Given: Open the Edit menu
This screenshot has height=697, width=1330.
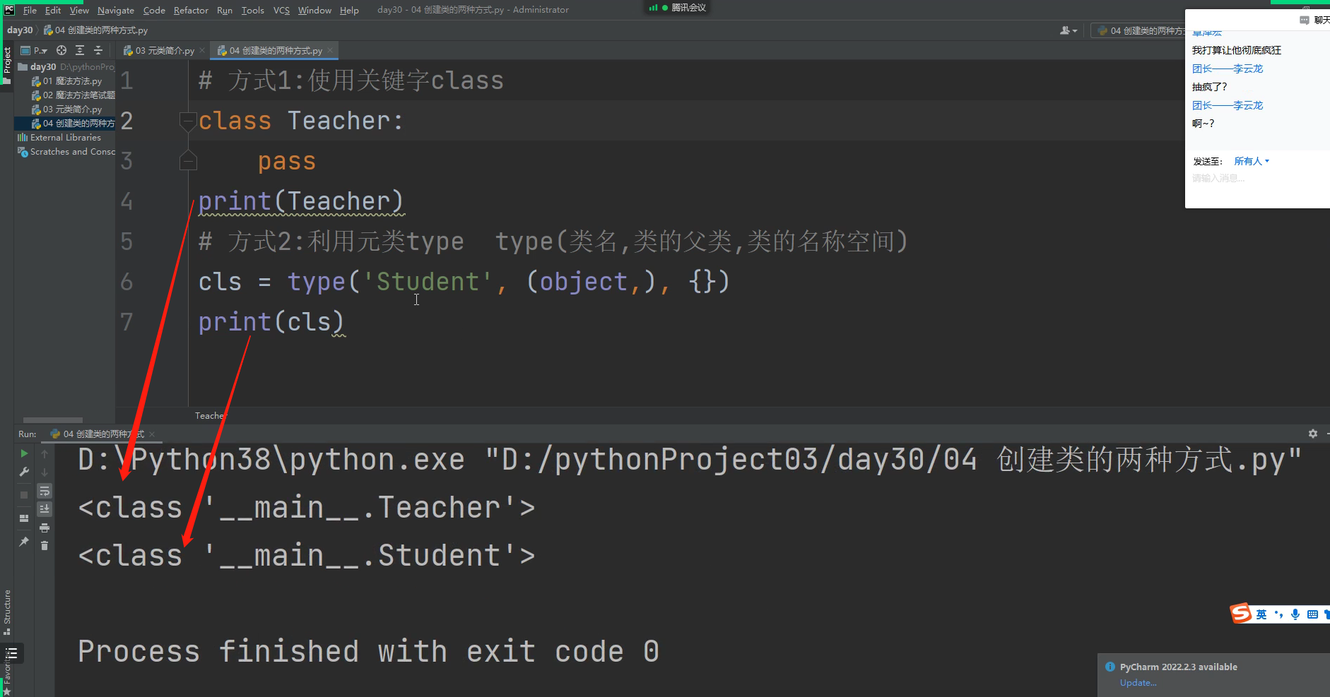Looking at the screenshot, I should coord(53,10).
